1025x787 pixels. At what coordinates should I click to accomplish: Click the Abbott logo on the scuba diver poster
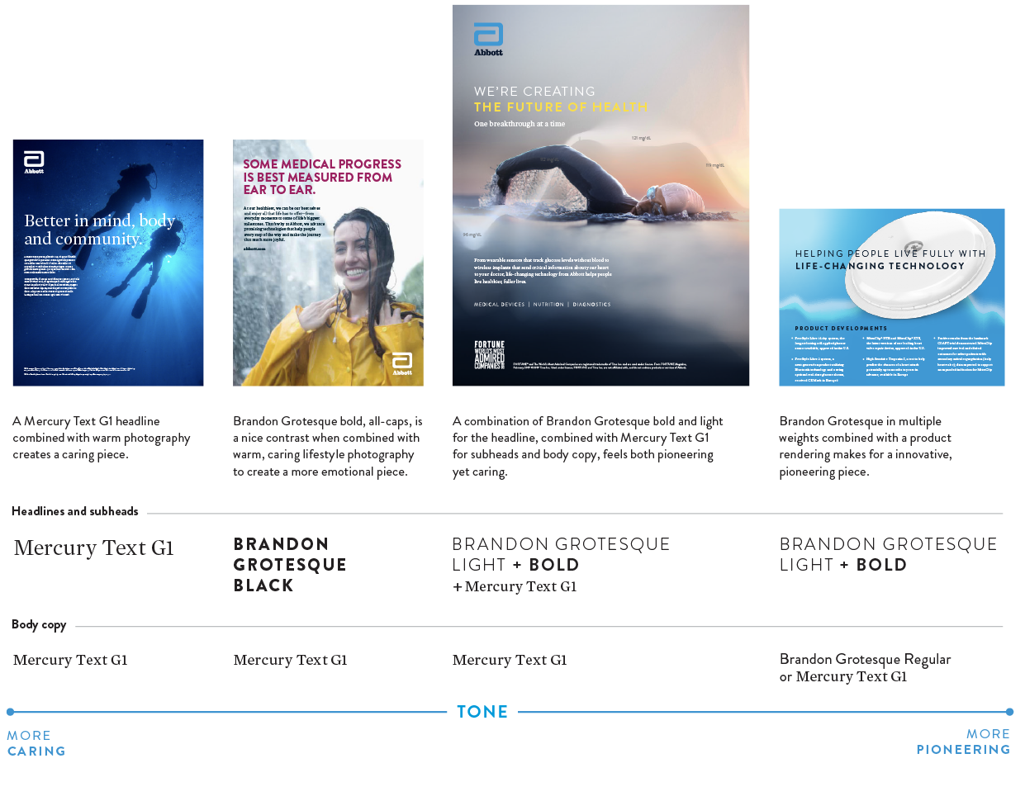pyautogui.click(x=34, y=161)
